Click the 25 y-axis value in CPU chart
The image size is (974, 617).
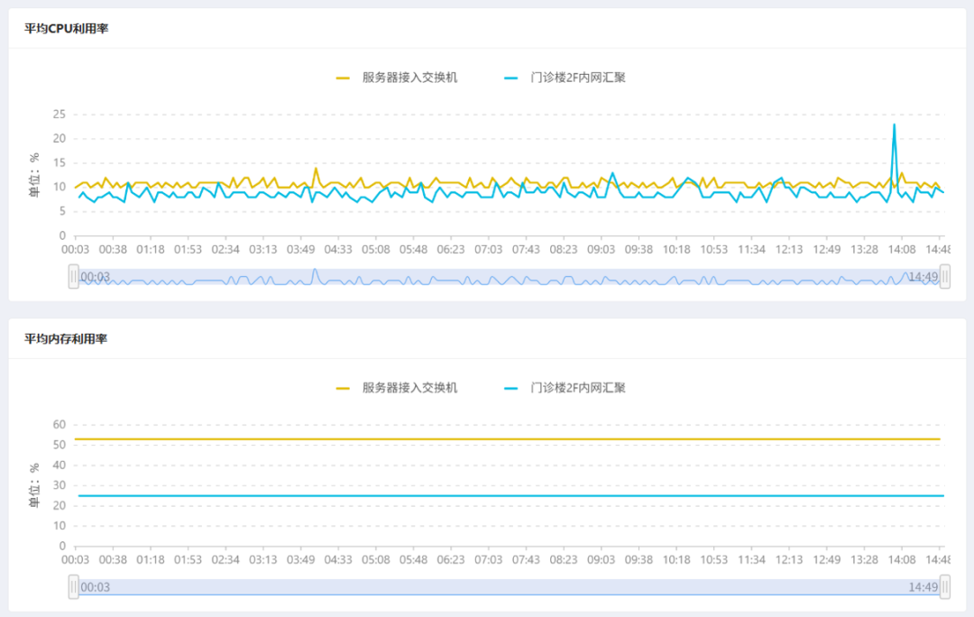point(59,115)
